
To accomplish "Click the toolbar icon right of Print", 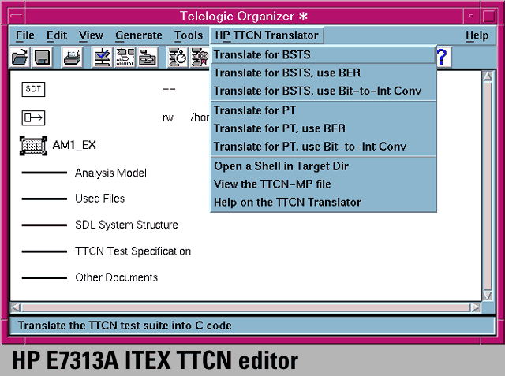I will coord(102,57).
